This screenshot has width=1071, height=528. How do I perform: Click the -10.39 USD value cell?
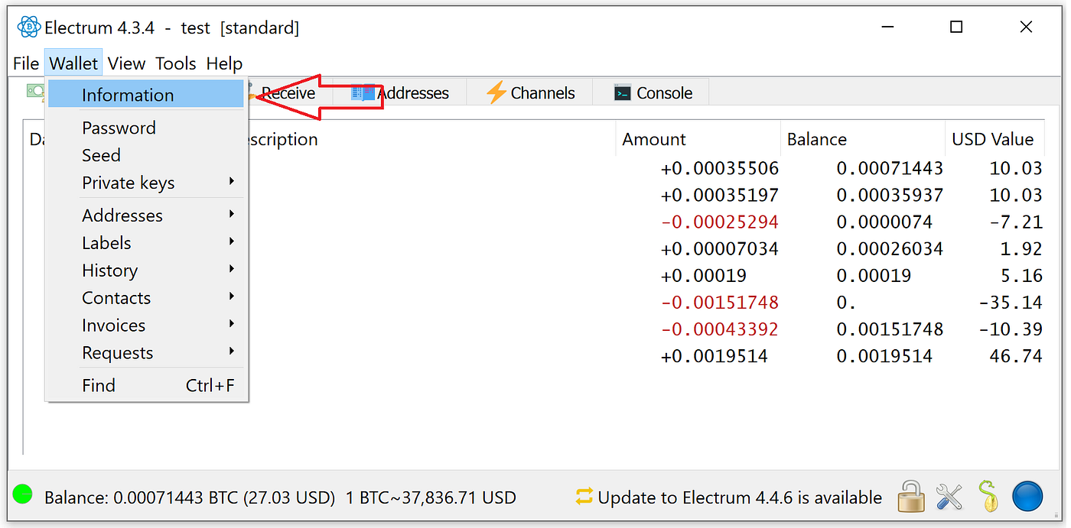[x=1011, y=329]
